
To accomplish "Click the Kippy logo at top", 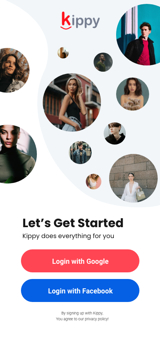I will (80, 21).
